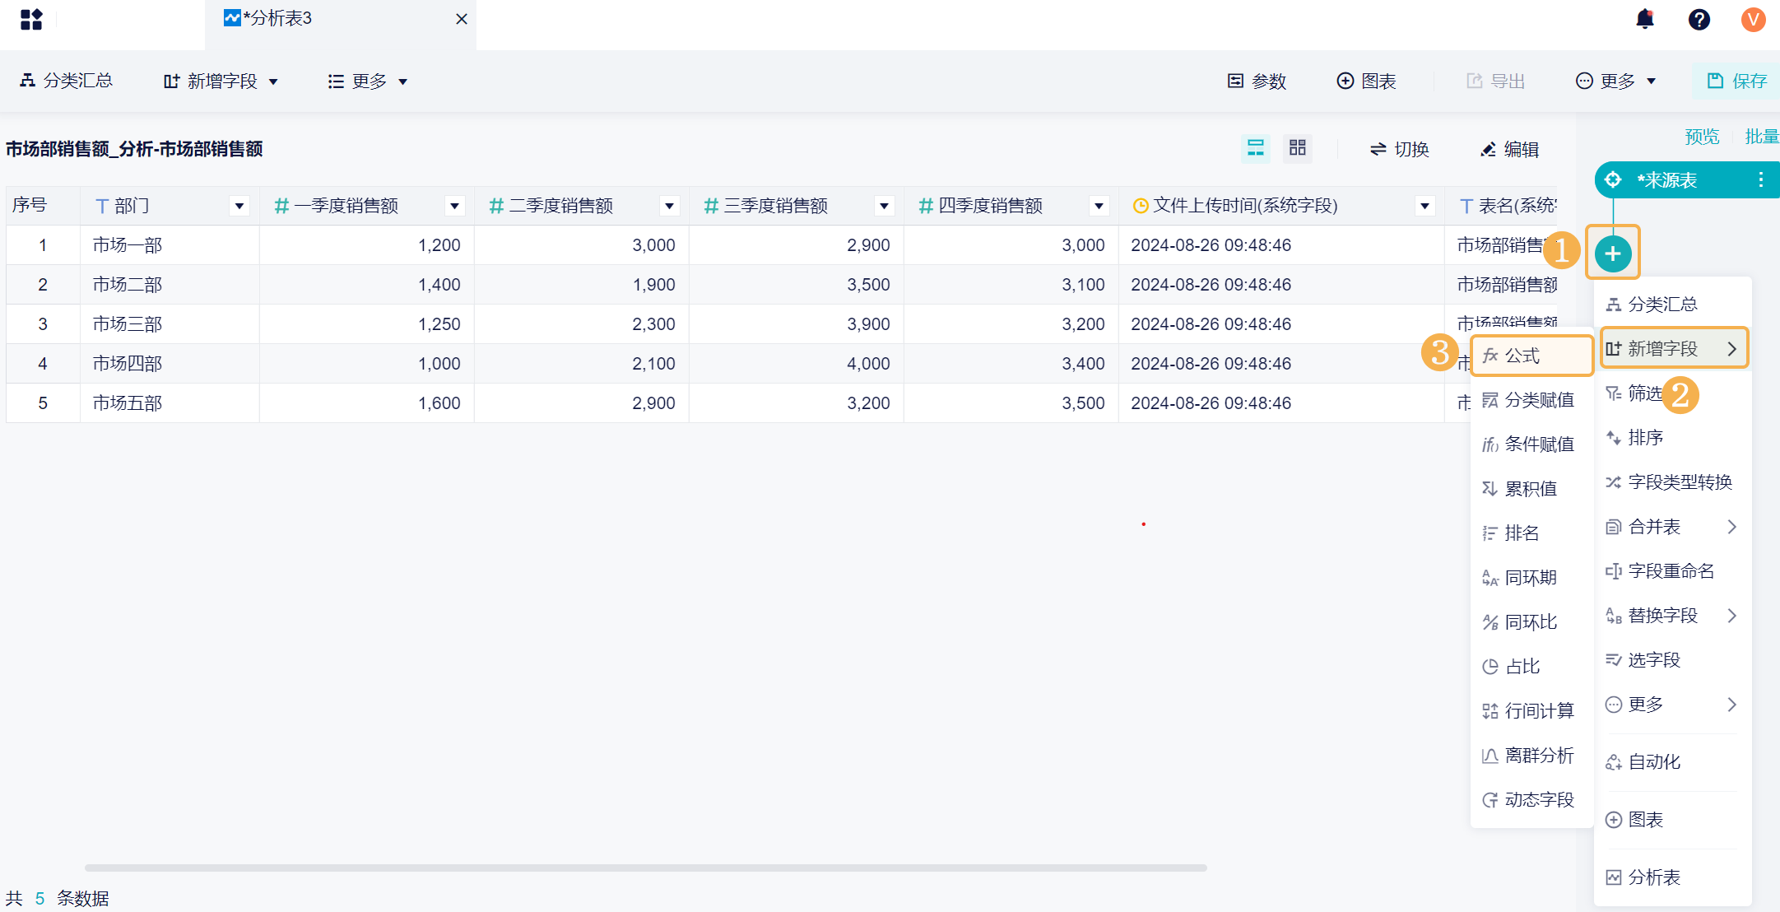Select 公式 in the submenu

pyautogui.click(x=1531, y=355)
